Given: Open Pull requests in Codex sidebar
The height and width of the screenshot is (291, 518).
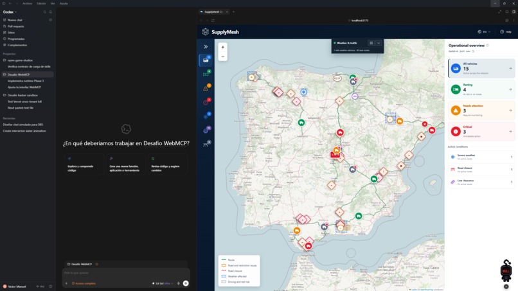Looking at the screenshot, I should (x=28, y=26).
